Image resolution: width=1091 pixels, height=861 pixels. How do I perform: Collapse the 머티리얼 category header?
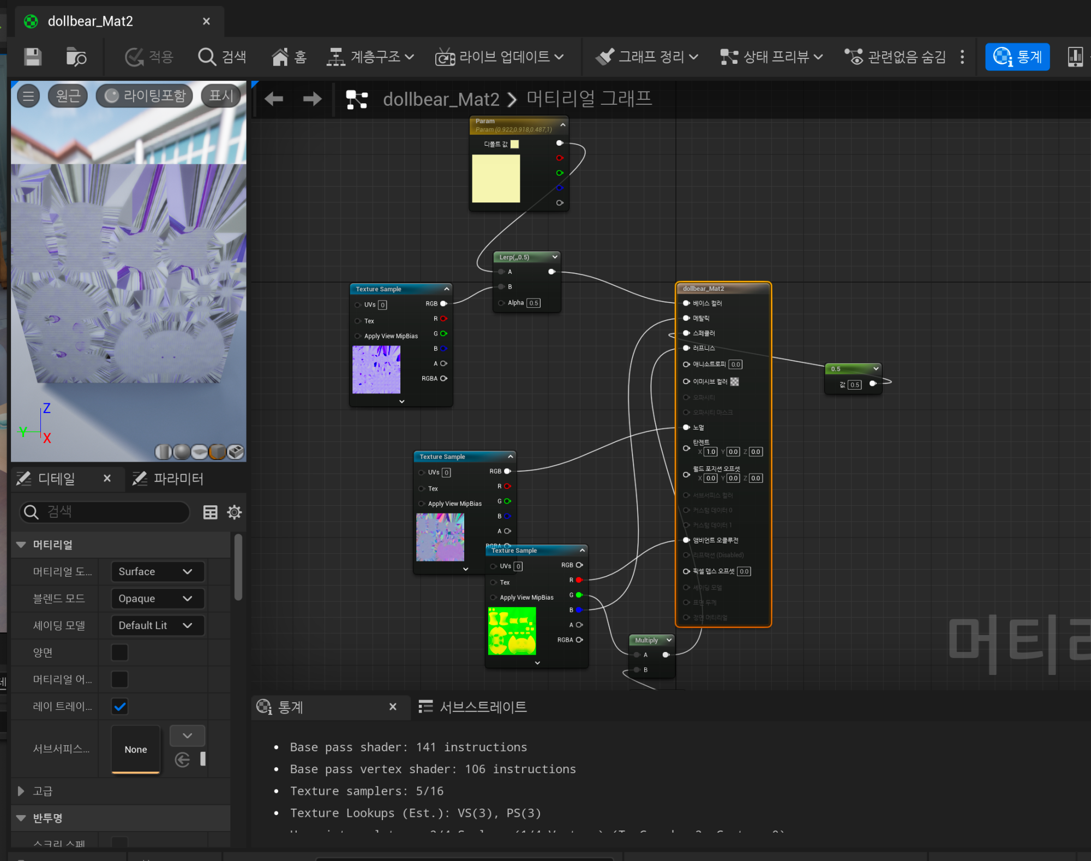tap(21, 545)
